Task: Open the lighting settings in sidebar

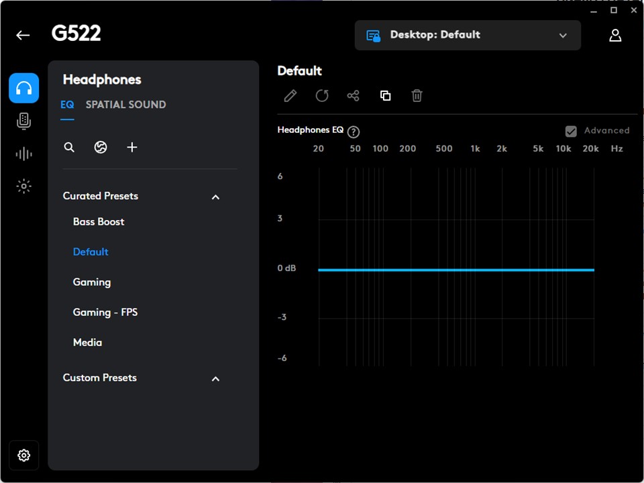Action: click(24, 186)
